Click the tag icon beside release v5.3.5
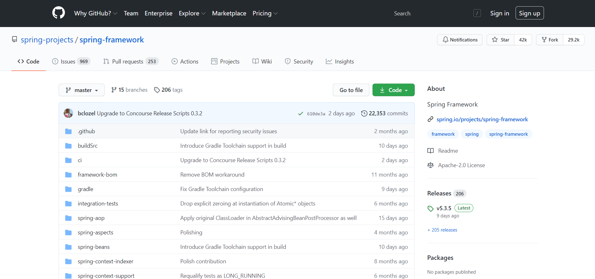The height and width of the screenshot is (279, 595). tap(430, 209)
